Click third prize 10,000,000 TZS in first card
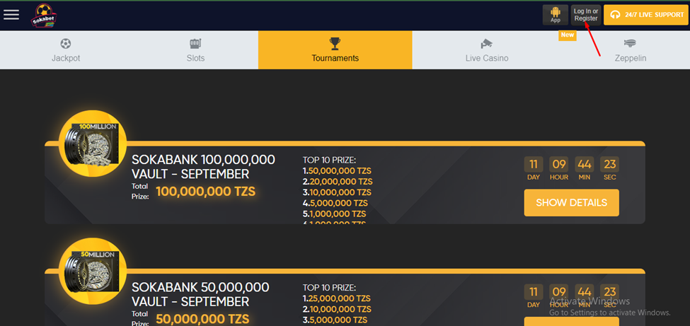690x326 pixels. point(337,192)
